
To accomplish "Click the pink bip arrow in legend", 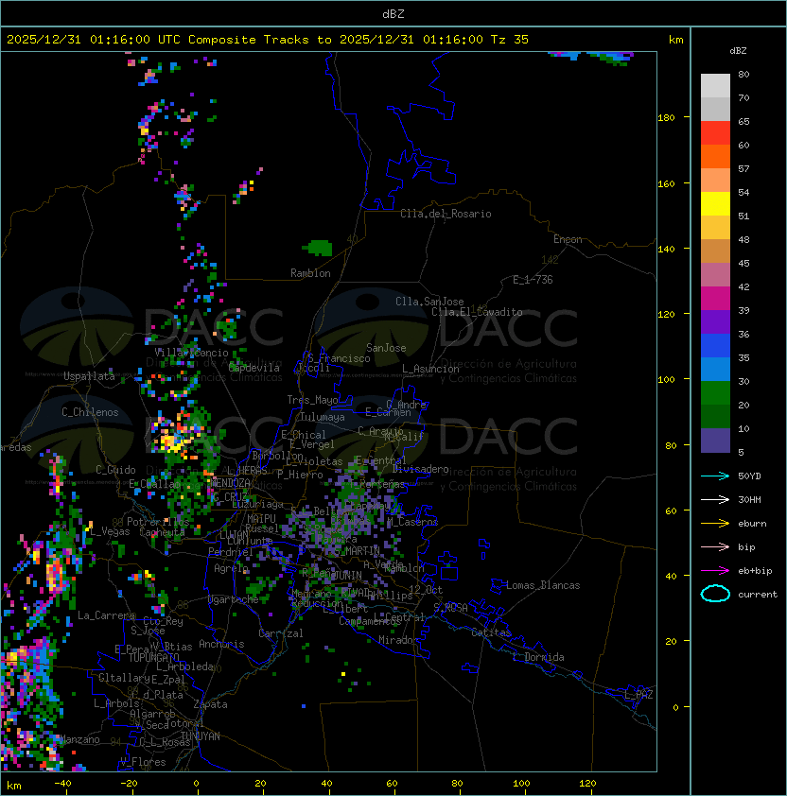I will point(715,547).
